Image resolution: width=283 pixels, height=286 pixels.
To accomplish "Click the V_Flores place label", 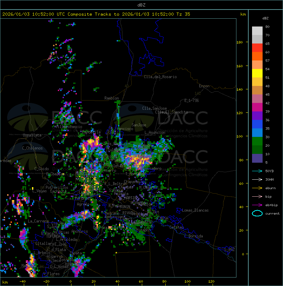I will [51, 274].
